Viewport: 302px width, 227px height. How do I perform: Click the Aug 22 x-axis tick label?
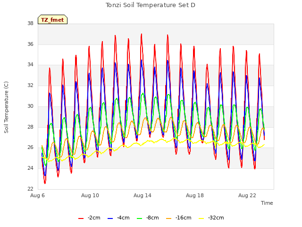coord(247,195)
